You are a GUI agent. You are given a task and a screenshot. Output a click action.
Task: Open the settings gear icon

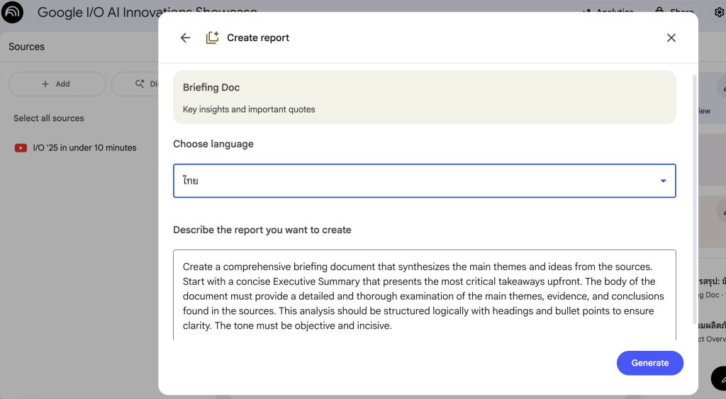click(x=719, y=12)
